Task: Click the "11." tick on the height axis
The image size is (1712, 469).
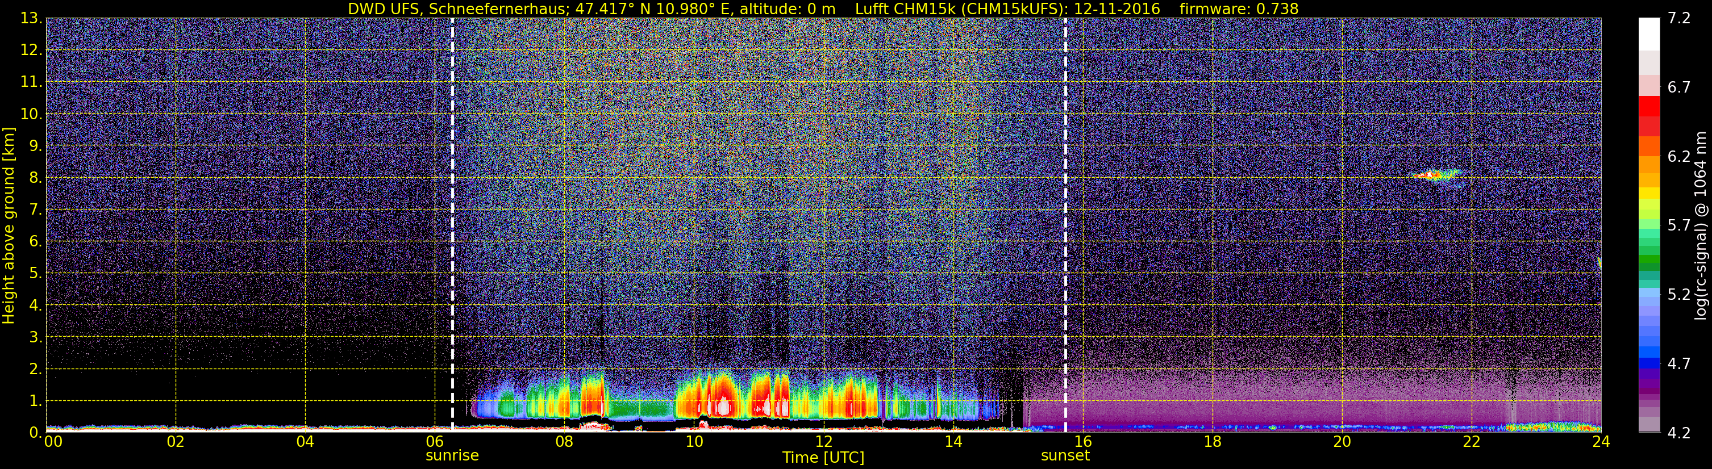Action: click(x=31, y=82)
